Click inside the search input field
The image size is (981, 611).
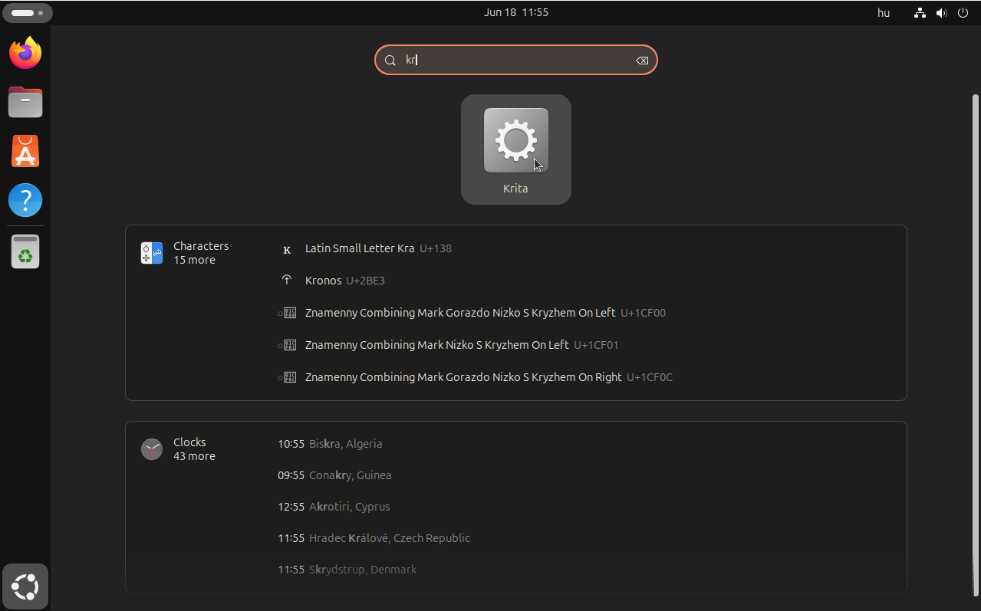[515, 61]
